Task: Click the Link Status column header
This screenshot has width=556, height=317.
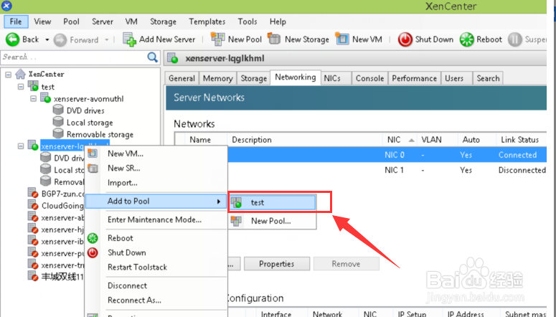Action: click(522, 140)
